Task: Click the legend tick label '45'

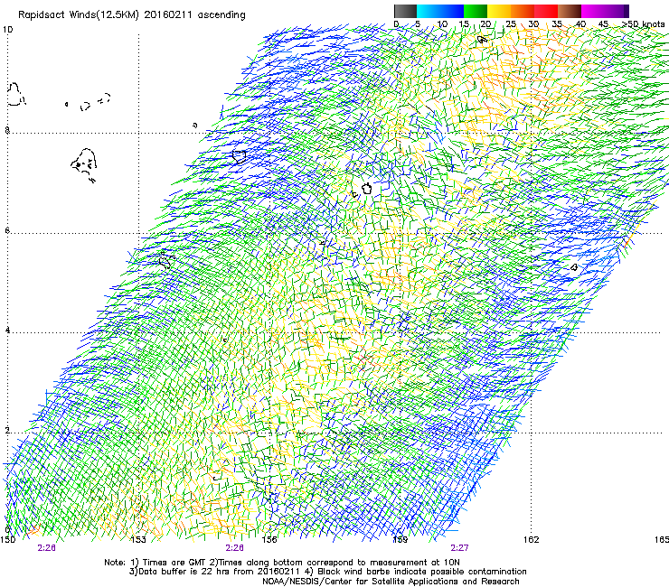Action: click(603, 24)
